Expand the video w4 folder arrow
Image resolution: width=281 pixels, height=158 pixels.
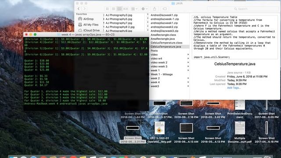pos(188,58)
